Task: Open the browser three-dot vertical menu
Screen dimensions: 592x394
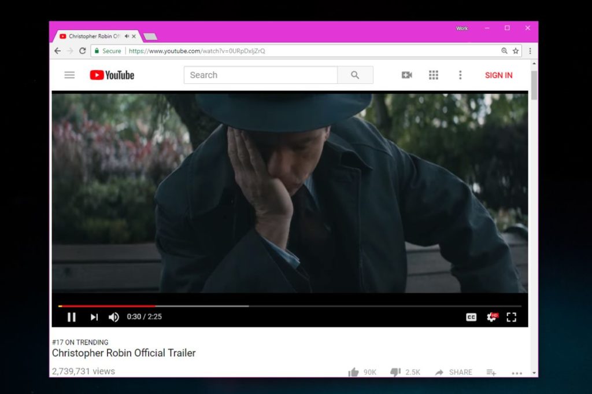Action: pos(530,50)
